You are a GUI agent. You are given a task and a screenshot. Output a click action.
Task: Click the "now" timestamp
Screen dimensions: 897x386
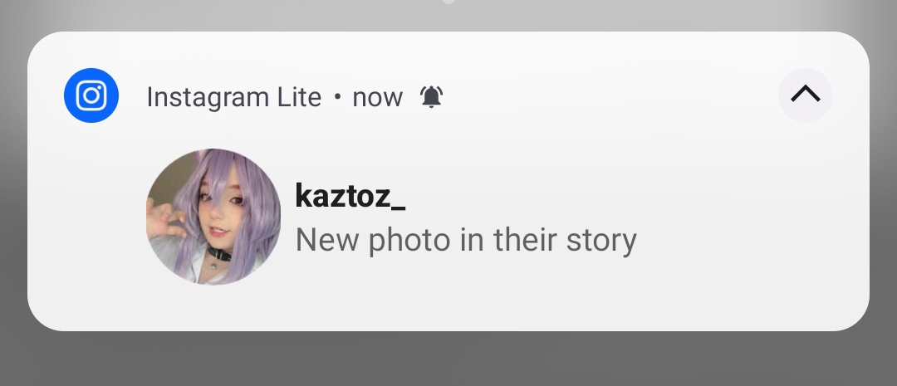coord(377,97)
